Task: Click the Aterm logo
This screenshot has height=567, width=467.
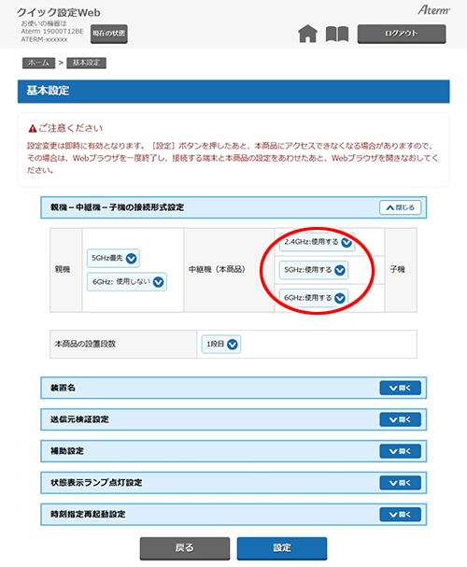Action: tap(433, 10)
